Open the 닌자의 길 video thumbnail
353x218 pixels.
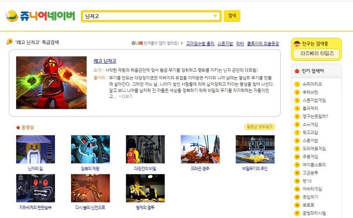tap(36, 149)
